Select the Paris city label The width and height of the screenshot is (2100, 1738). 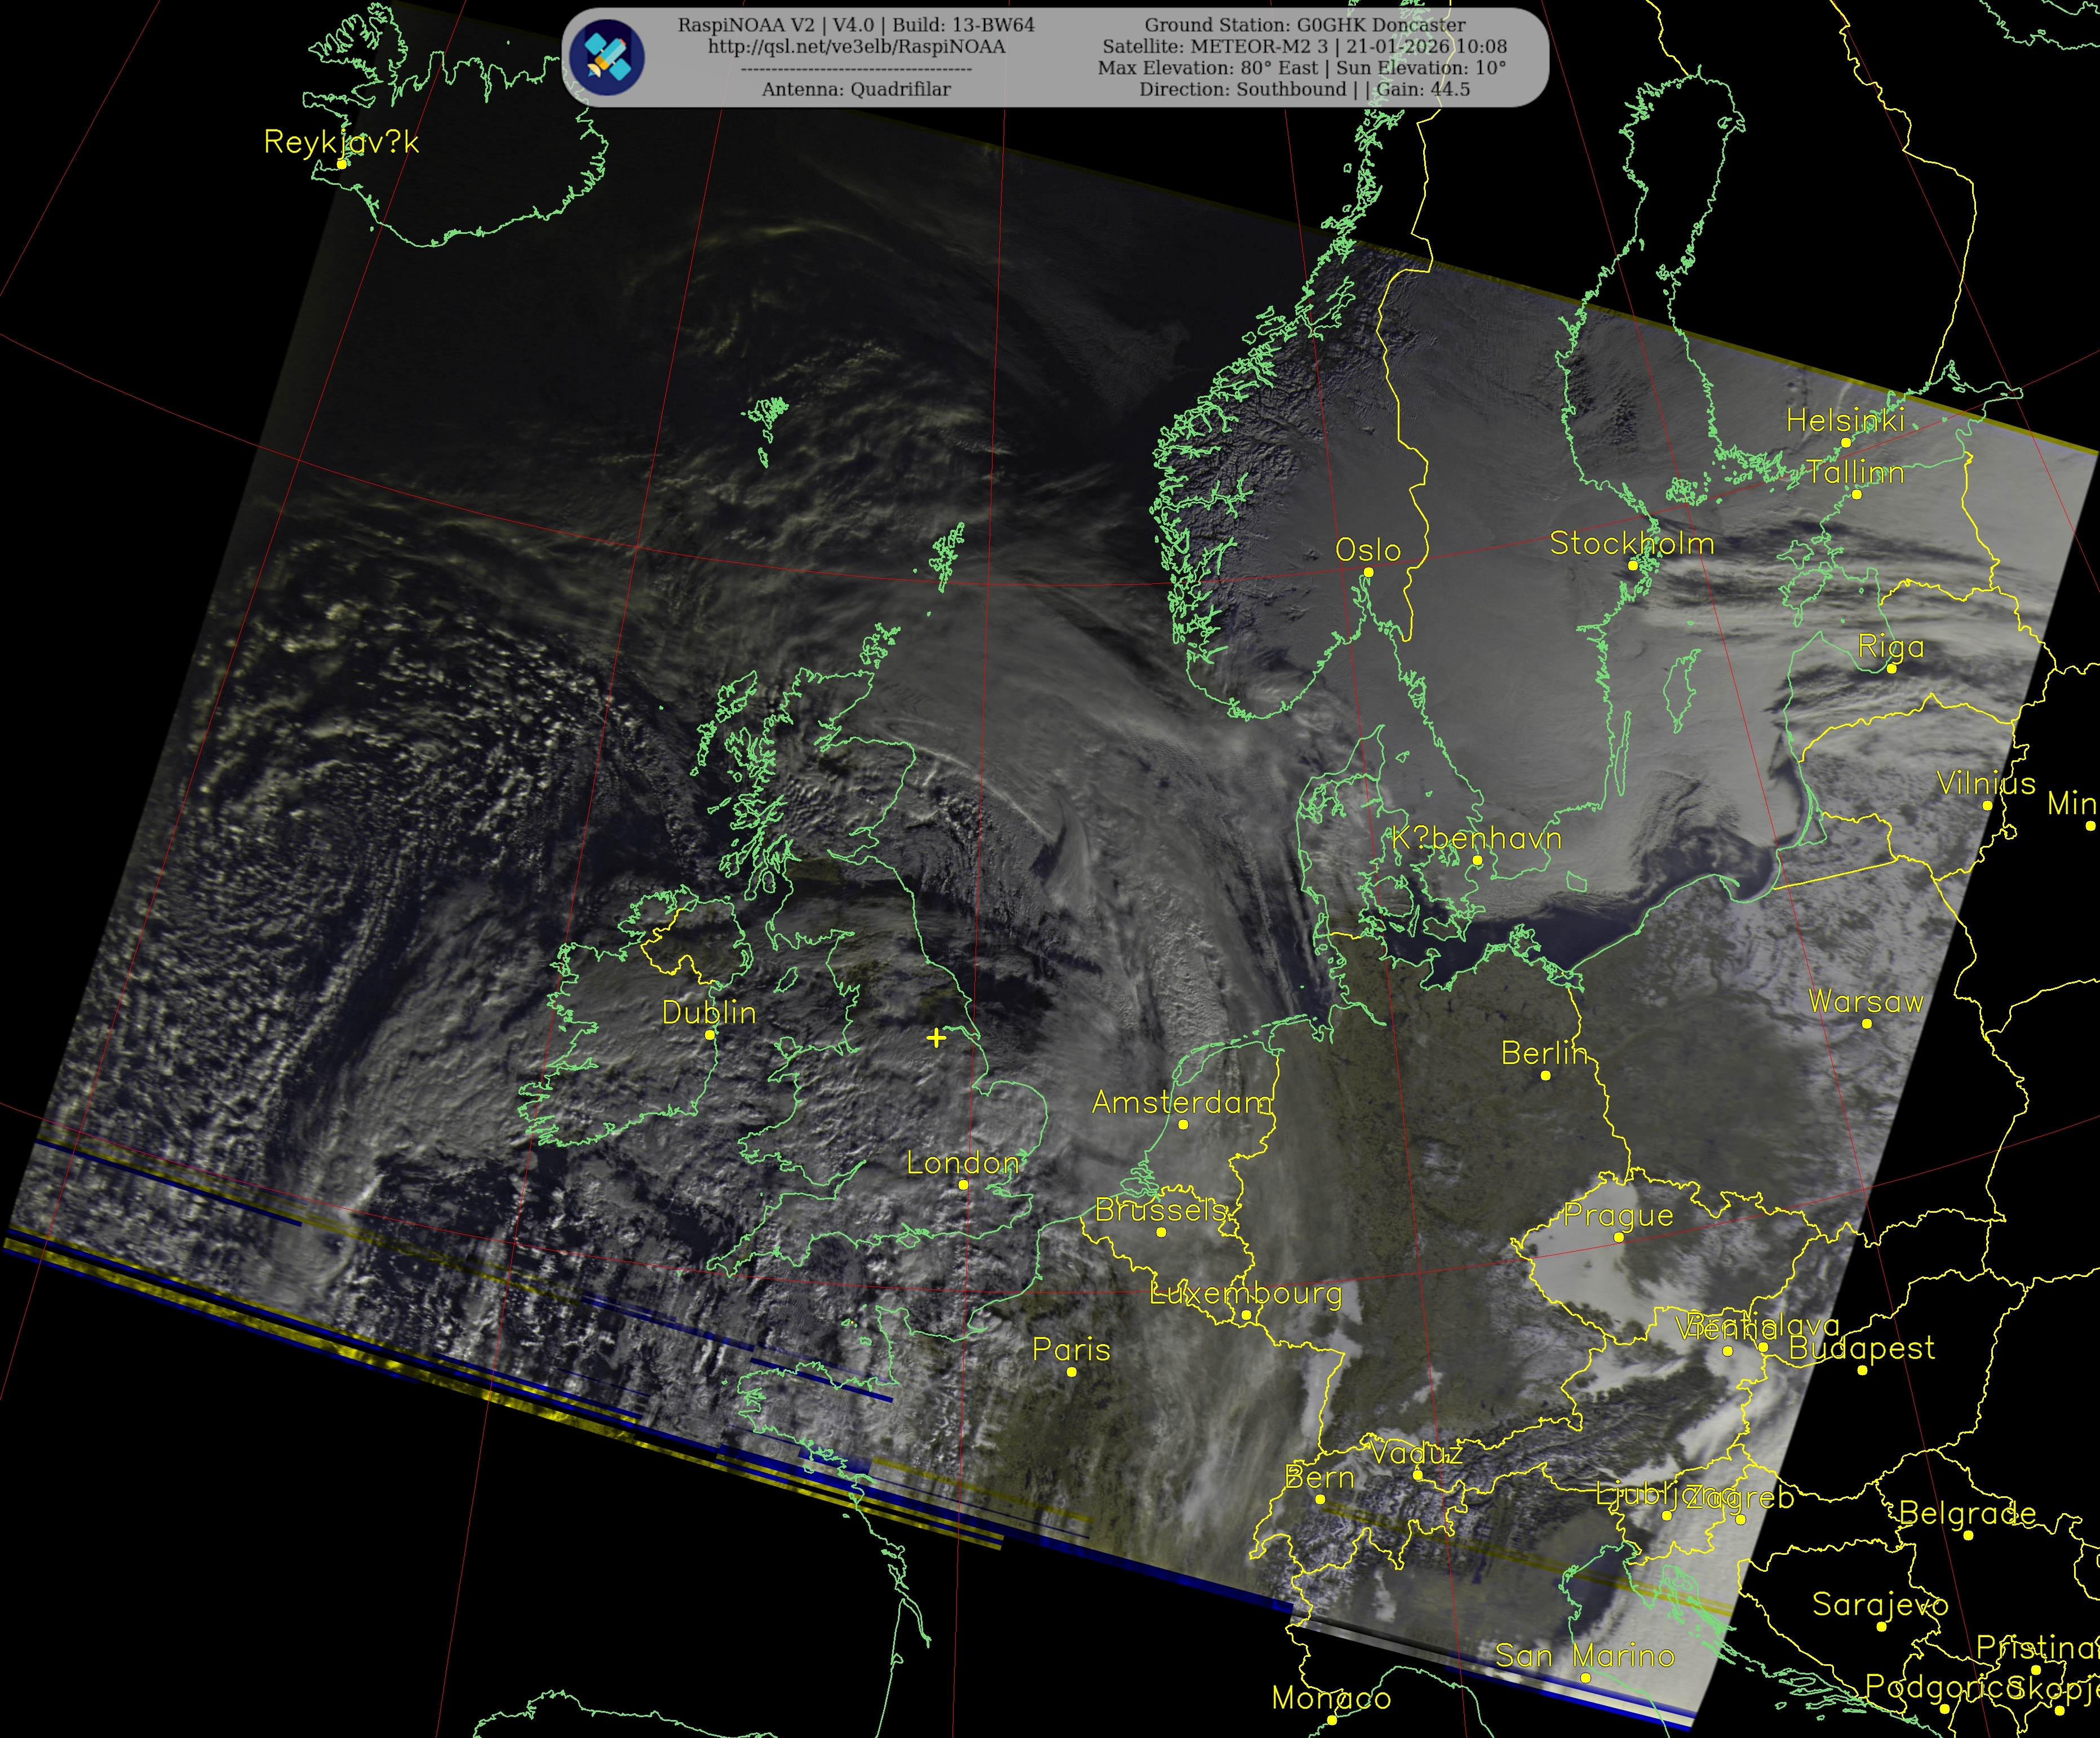1071,1350
